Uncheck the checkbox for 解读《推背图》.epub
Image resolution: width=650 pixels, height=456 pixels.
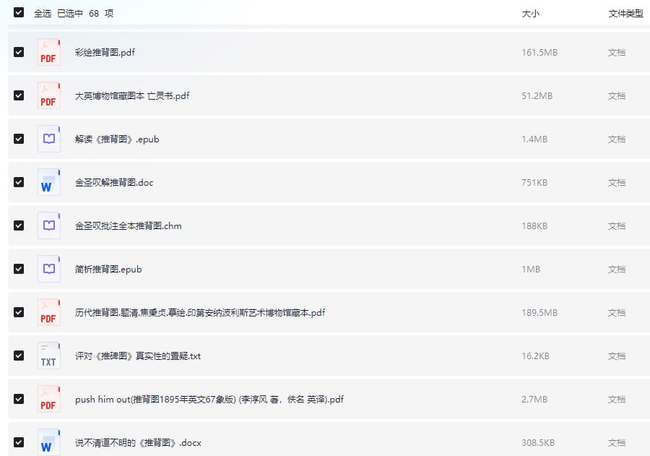pos(19,139)
